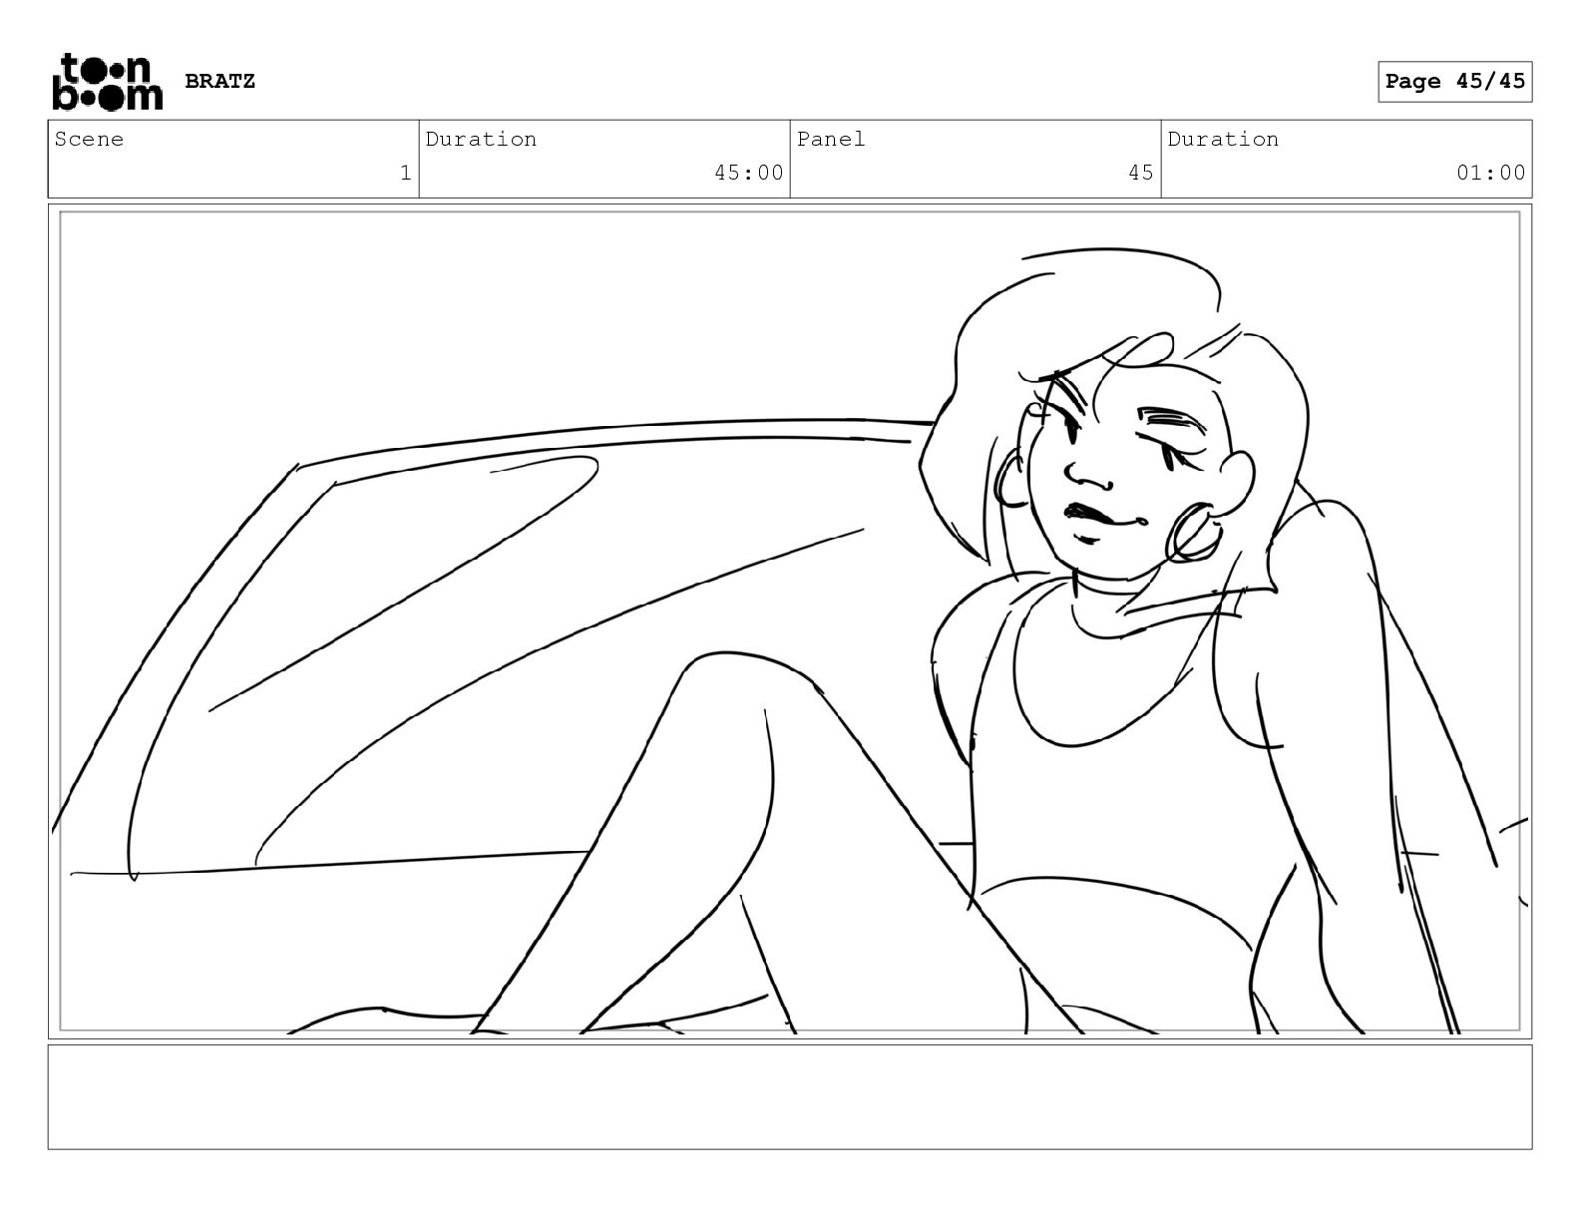The height and width of the screenshot is (1221, 1580).
Task: Click the 45:00 duration value
Action: 748,173
